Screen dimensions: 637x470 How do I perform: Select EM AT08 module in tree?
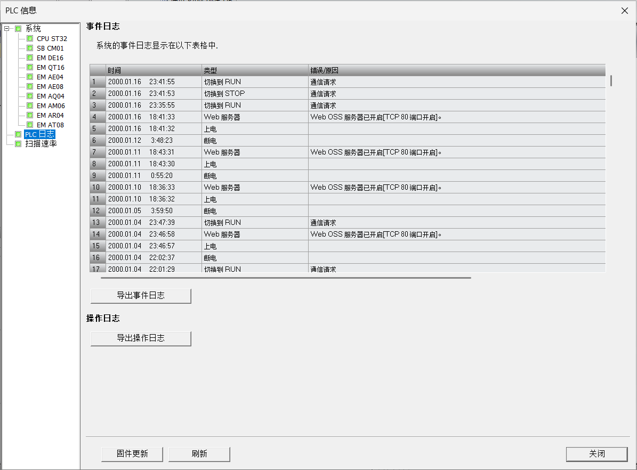pos(50,125)
